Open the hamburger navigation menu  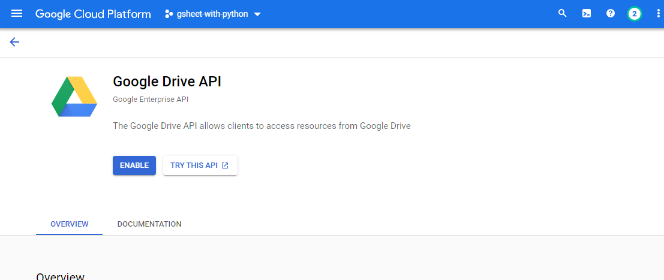point(17,14)
